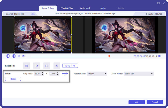Select the bottom-right crop handle
Screen dimensions: 168x108
72,53
